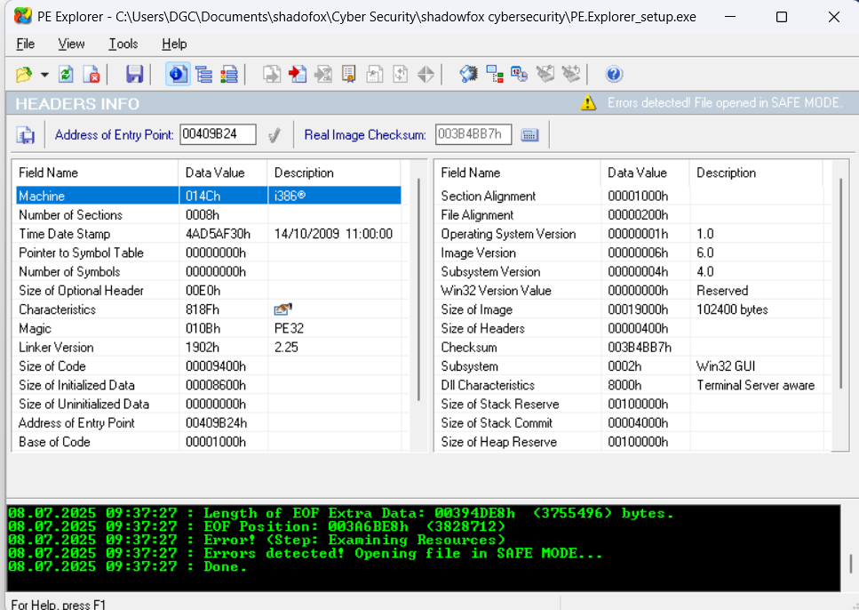
Task: Click the greyed four-way diamond toolbar icon
Action: coord(426,74)
